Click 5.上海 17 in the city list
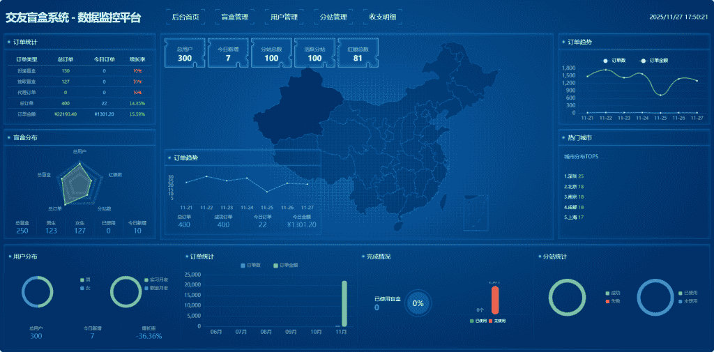The image size is (714, 352). (x=574, y=217)
